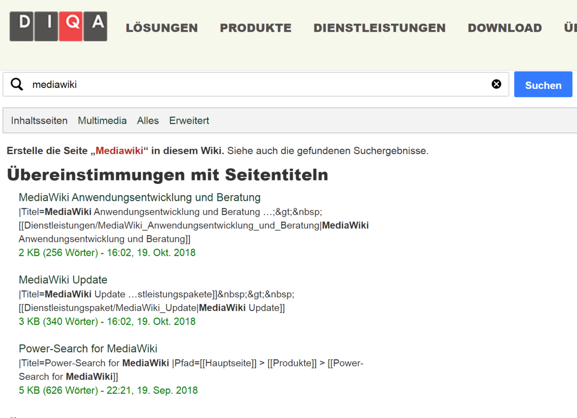This screenshot has width=577, height=418.
Task: Open the MediaWiki Update result
Action: pyautogui.click(x=63, y=280)
